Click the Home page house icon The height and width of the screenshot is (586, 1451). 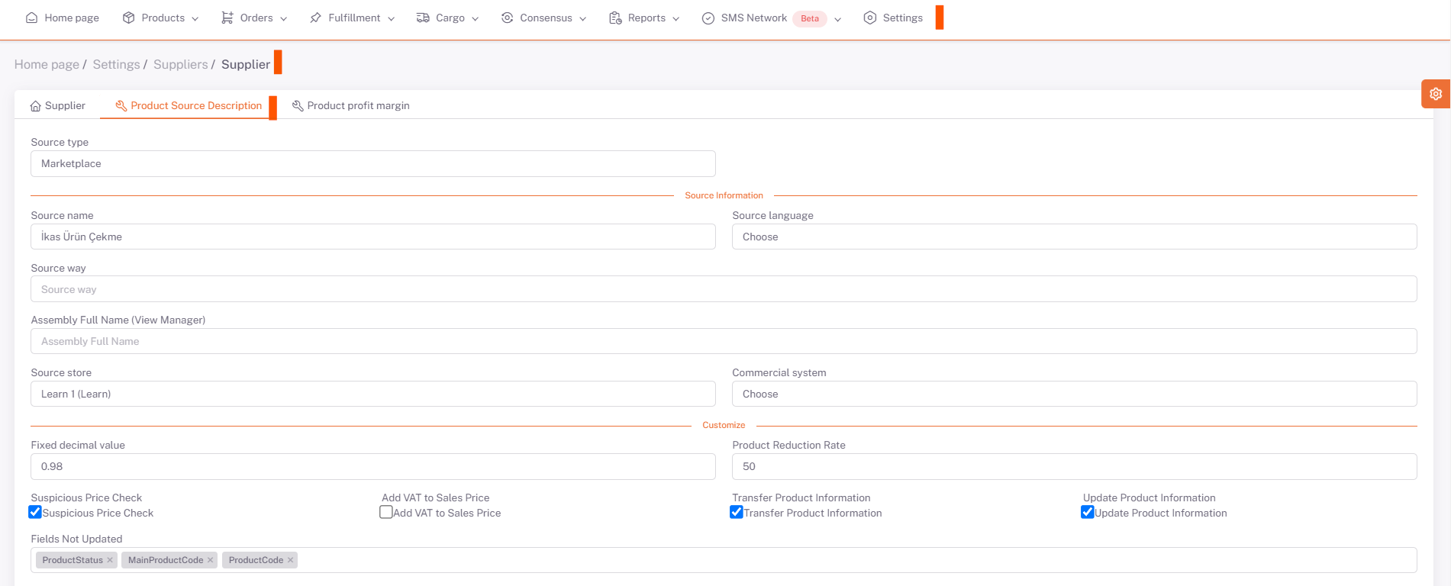point(31,18)
